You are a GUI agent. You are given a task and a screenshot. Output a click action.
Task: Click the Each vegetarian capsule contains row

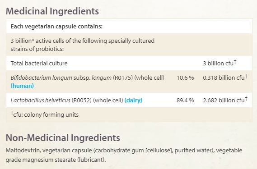point(129,26)
